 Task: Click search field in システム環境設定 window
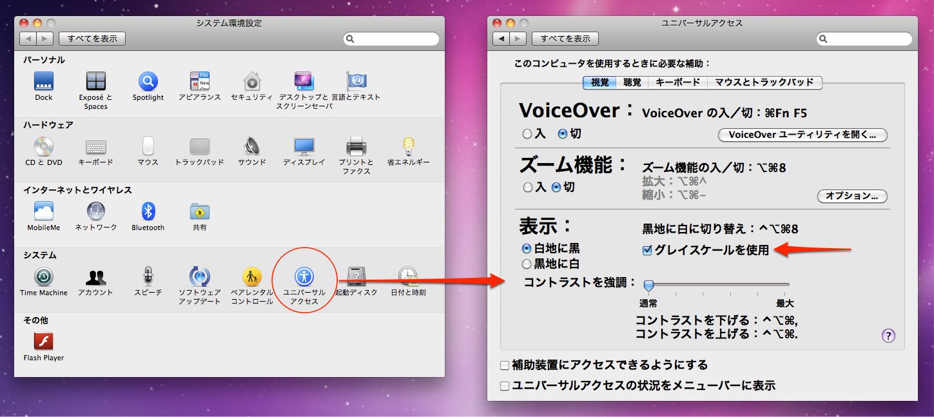(x=391, y=39)
